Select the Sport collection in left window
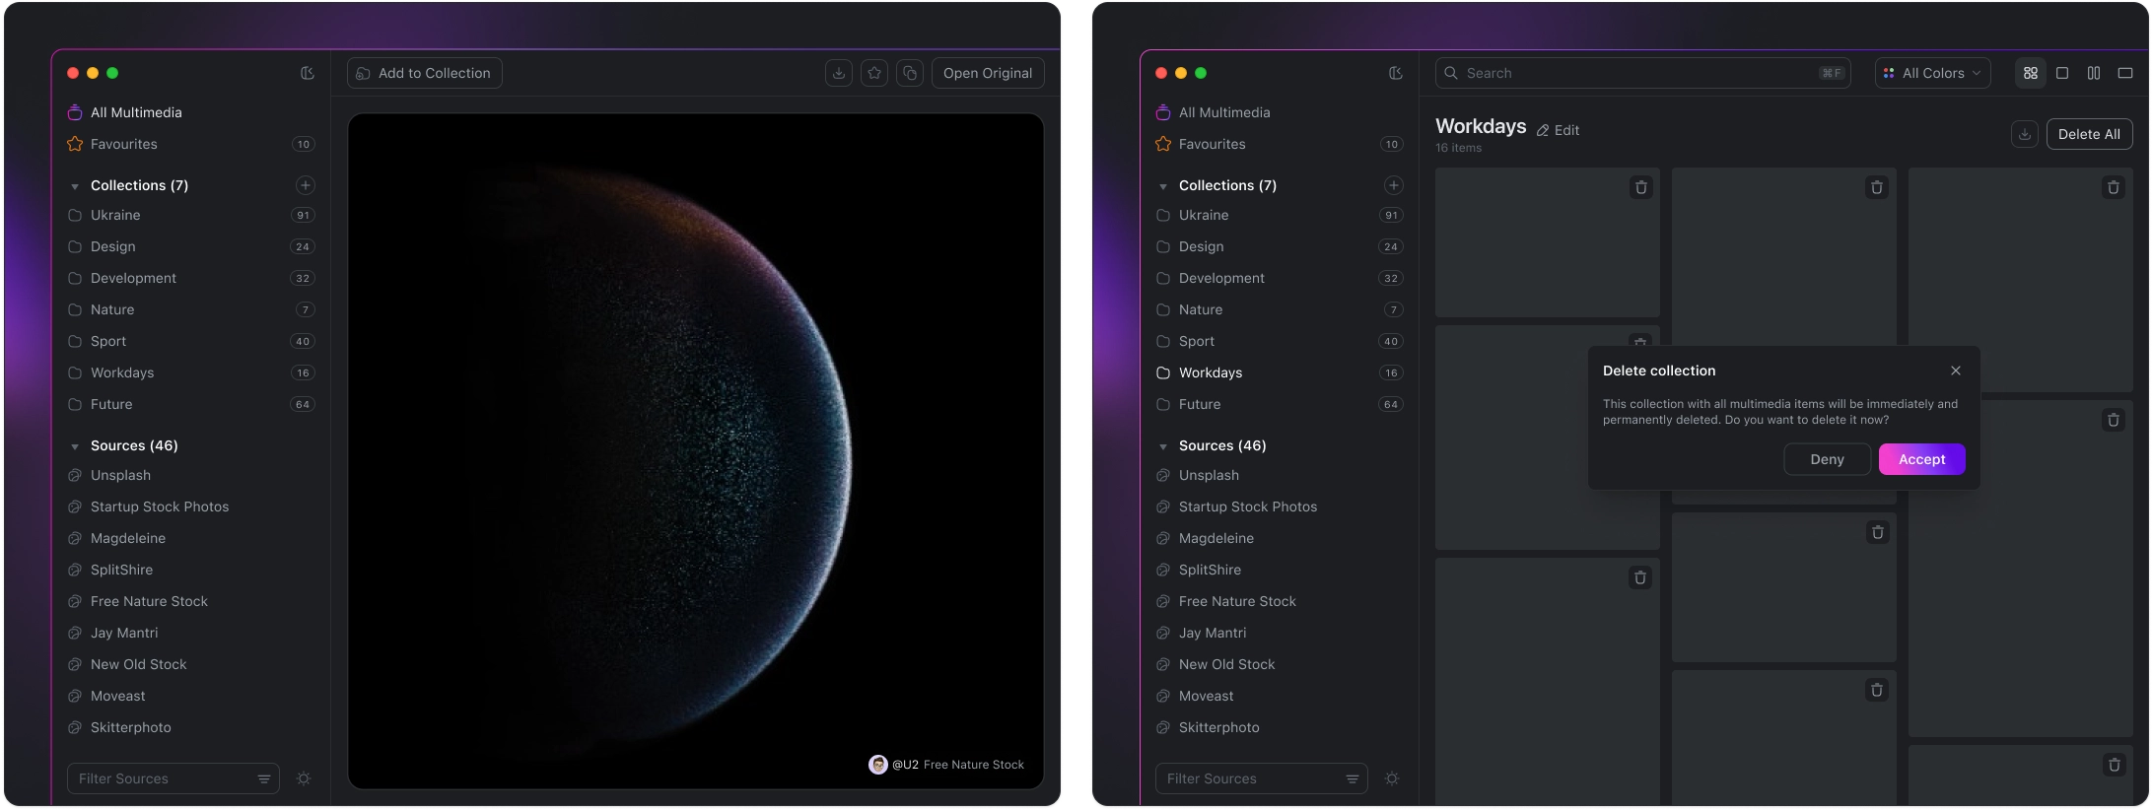The height and width of the screenshot is (810, 2153). (190, 341)
